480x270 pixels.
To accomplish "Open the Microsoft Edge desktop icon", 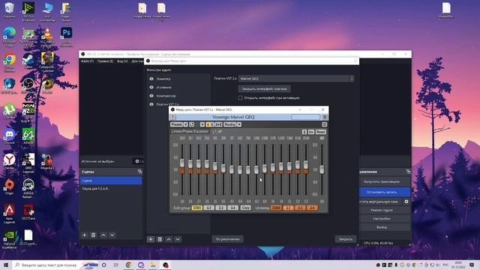I will click(x=9, y=36).
